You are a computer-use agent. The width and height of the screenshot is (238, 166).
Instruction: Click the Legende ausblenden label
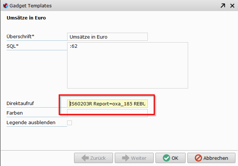(31, 123)
